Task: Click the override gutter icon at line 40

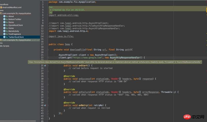Action: (45, 105)
